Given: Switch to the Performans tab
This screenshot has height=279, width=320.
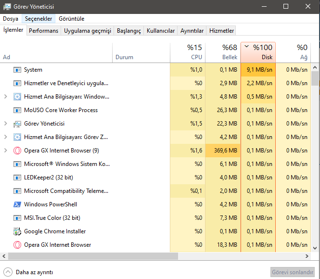Looking at the screenshot, I should click(43, 31).
